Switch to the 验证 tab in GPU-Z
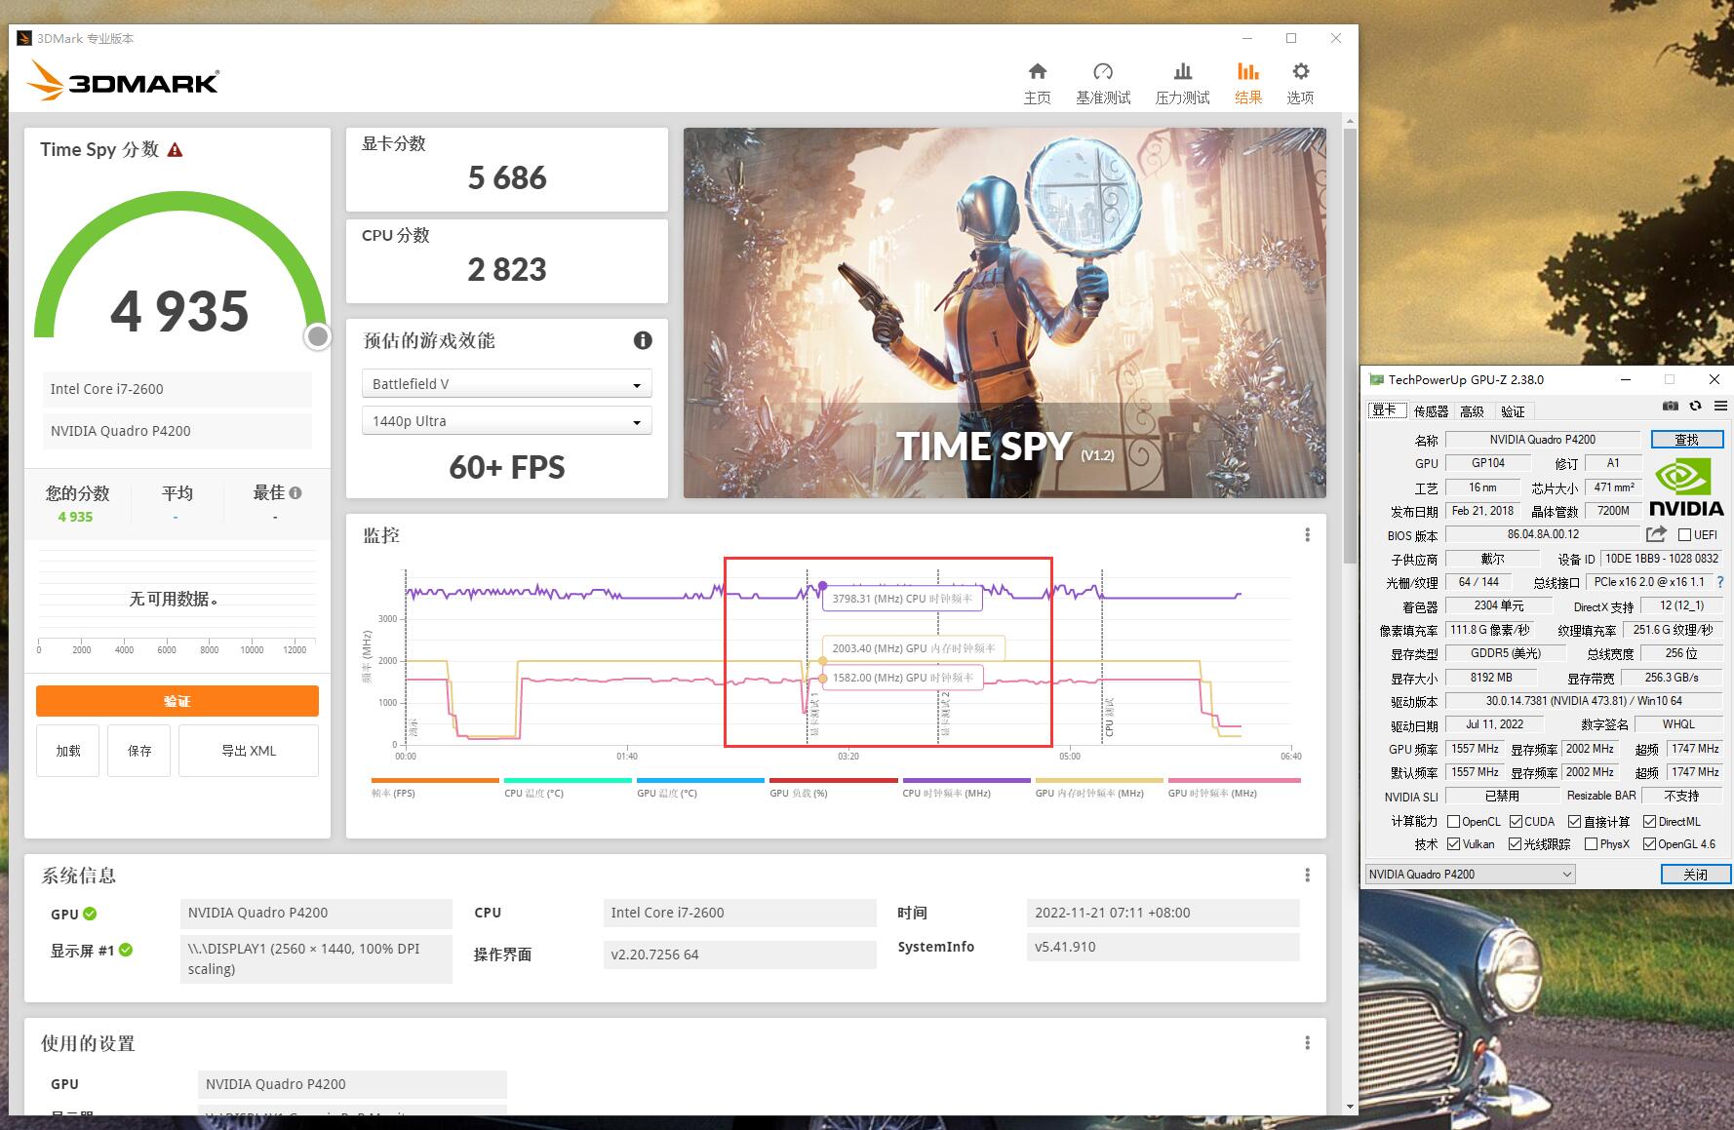Screen dimensions: 1734x1130 tap(1513, 411)
